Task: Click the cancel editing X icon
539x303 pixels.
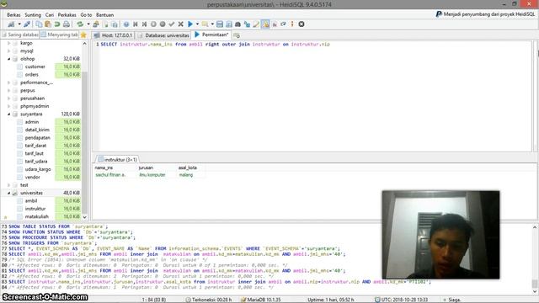Action: (x=180, y=24)
